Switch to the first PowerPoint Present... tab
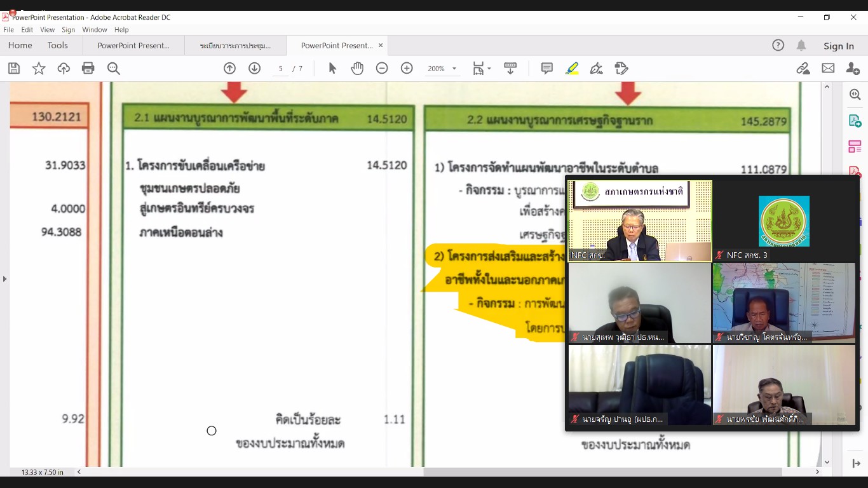Image resolution: width=868 pixels, height=488 pixels. click(x=133, y=46)
